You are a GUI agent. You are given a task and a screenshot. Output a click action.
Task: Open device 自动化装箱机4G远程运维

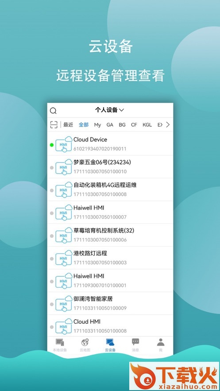[105, 185]
